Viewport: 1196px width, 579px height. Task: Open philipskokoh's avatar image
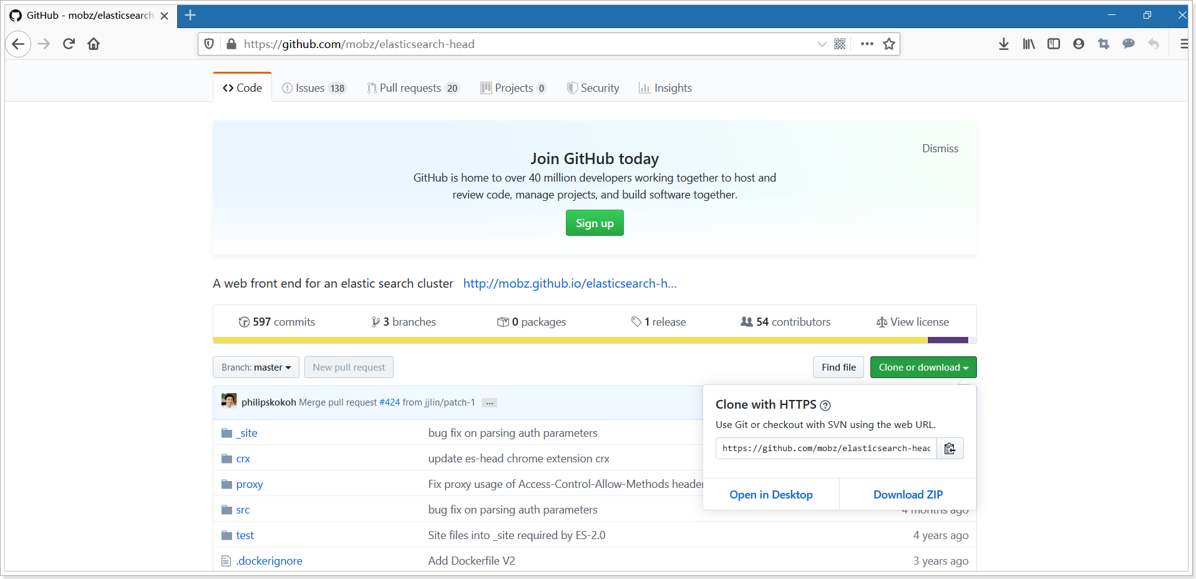(x=229, y=401)
